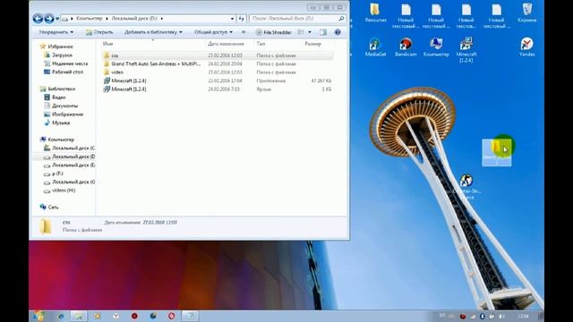Open the view options dropdown arrow
Screen dimensions: 573x322
pyautogui.click(x=310, y=32)
